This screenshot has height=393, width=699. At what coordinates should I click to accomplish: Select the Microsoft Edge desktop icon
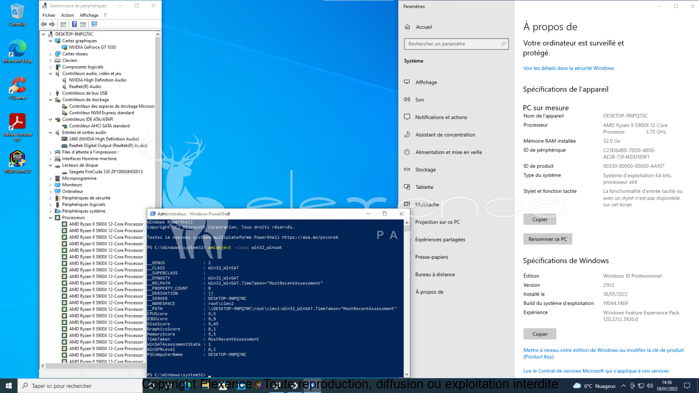coord(17,51)
